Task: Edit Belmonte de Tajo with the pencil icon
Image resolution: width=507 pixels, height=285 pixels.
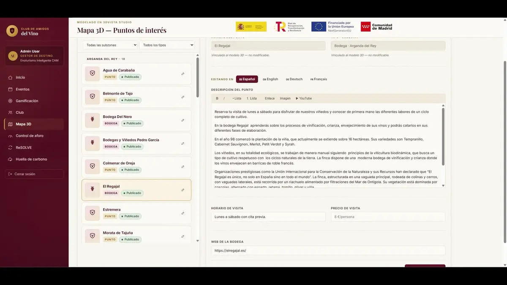Action: coord(183,97)
